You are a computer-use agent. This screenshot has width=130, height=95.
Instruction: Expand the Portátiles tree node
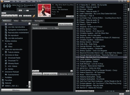click(x=3, y=77)
